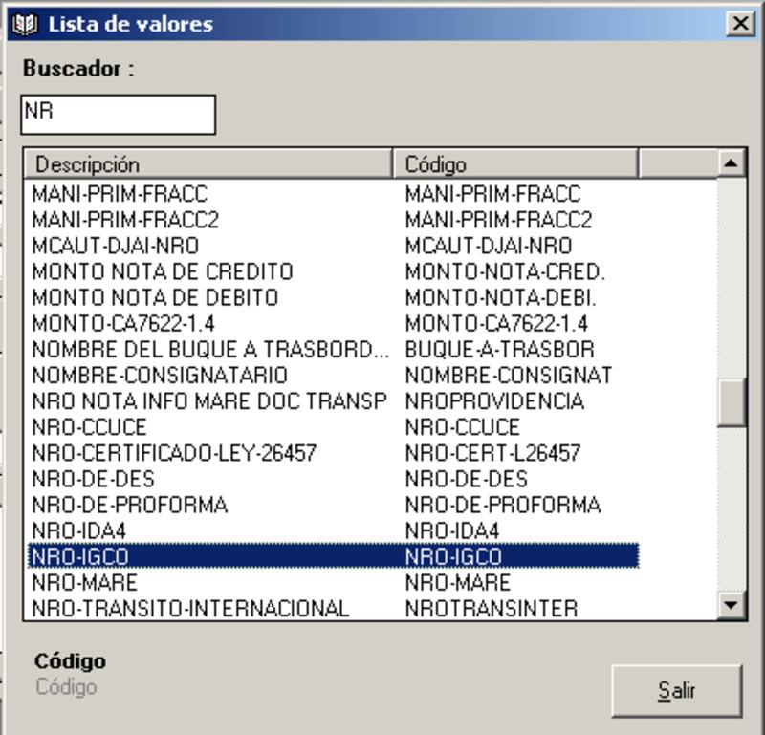Select the NRO-DE-PROFORMA row
765x735 pixels.
tap(130, 505)
